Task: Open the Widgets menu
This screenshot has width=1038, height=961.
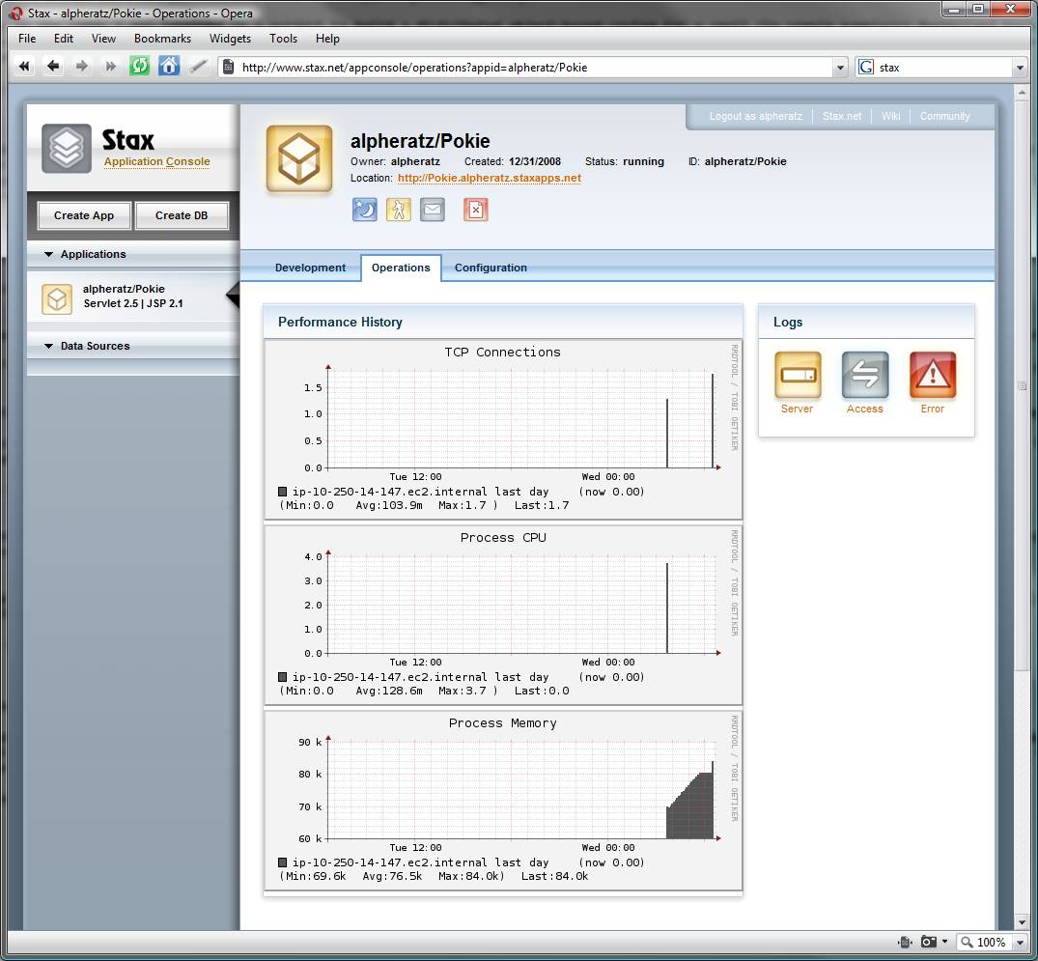Action: [230, 39]
